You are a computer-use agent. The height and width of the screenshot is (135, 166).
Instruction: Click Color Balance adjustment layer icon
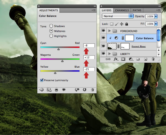tap(116, 38)
